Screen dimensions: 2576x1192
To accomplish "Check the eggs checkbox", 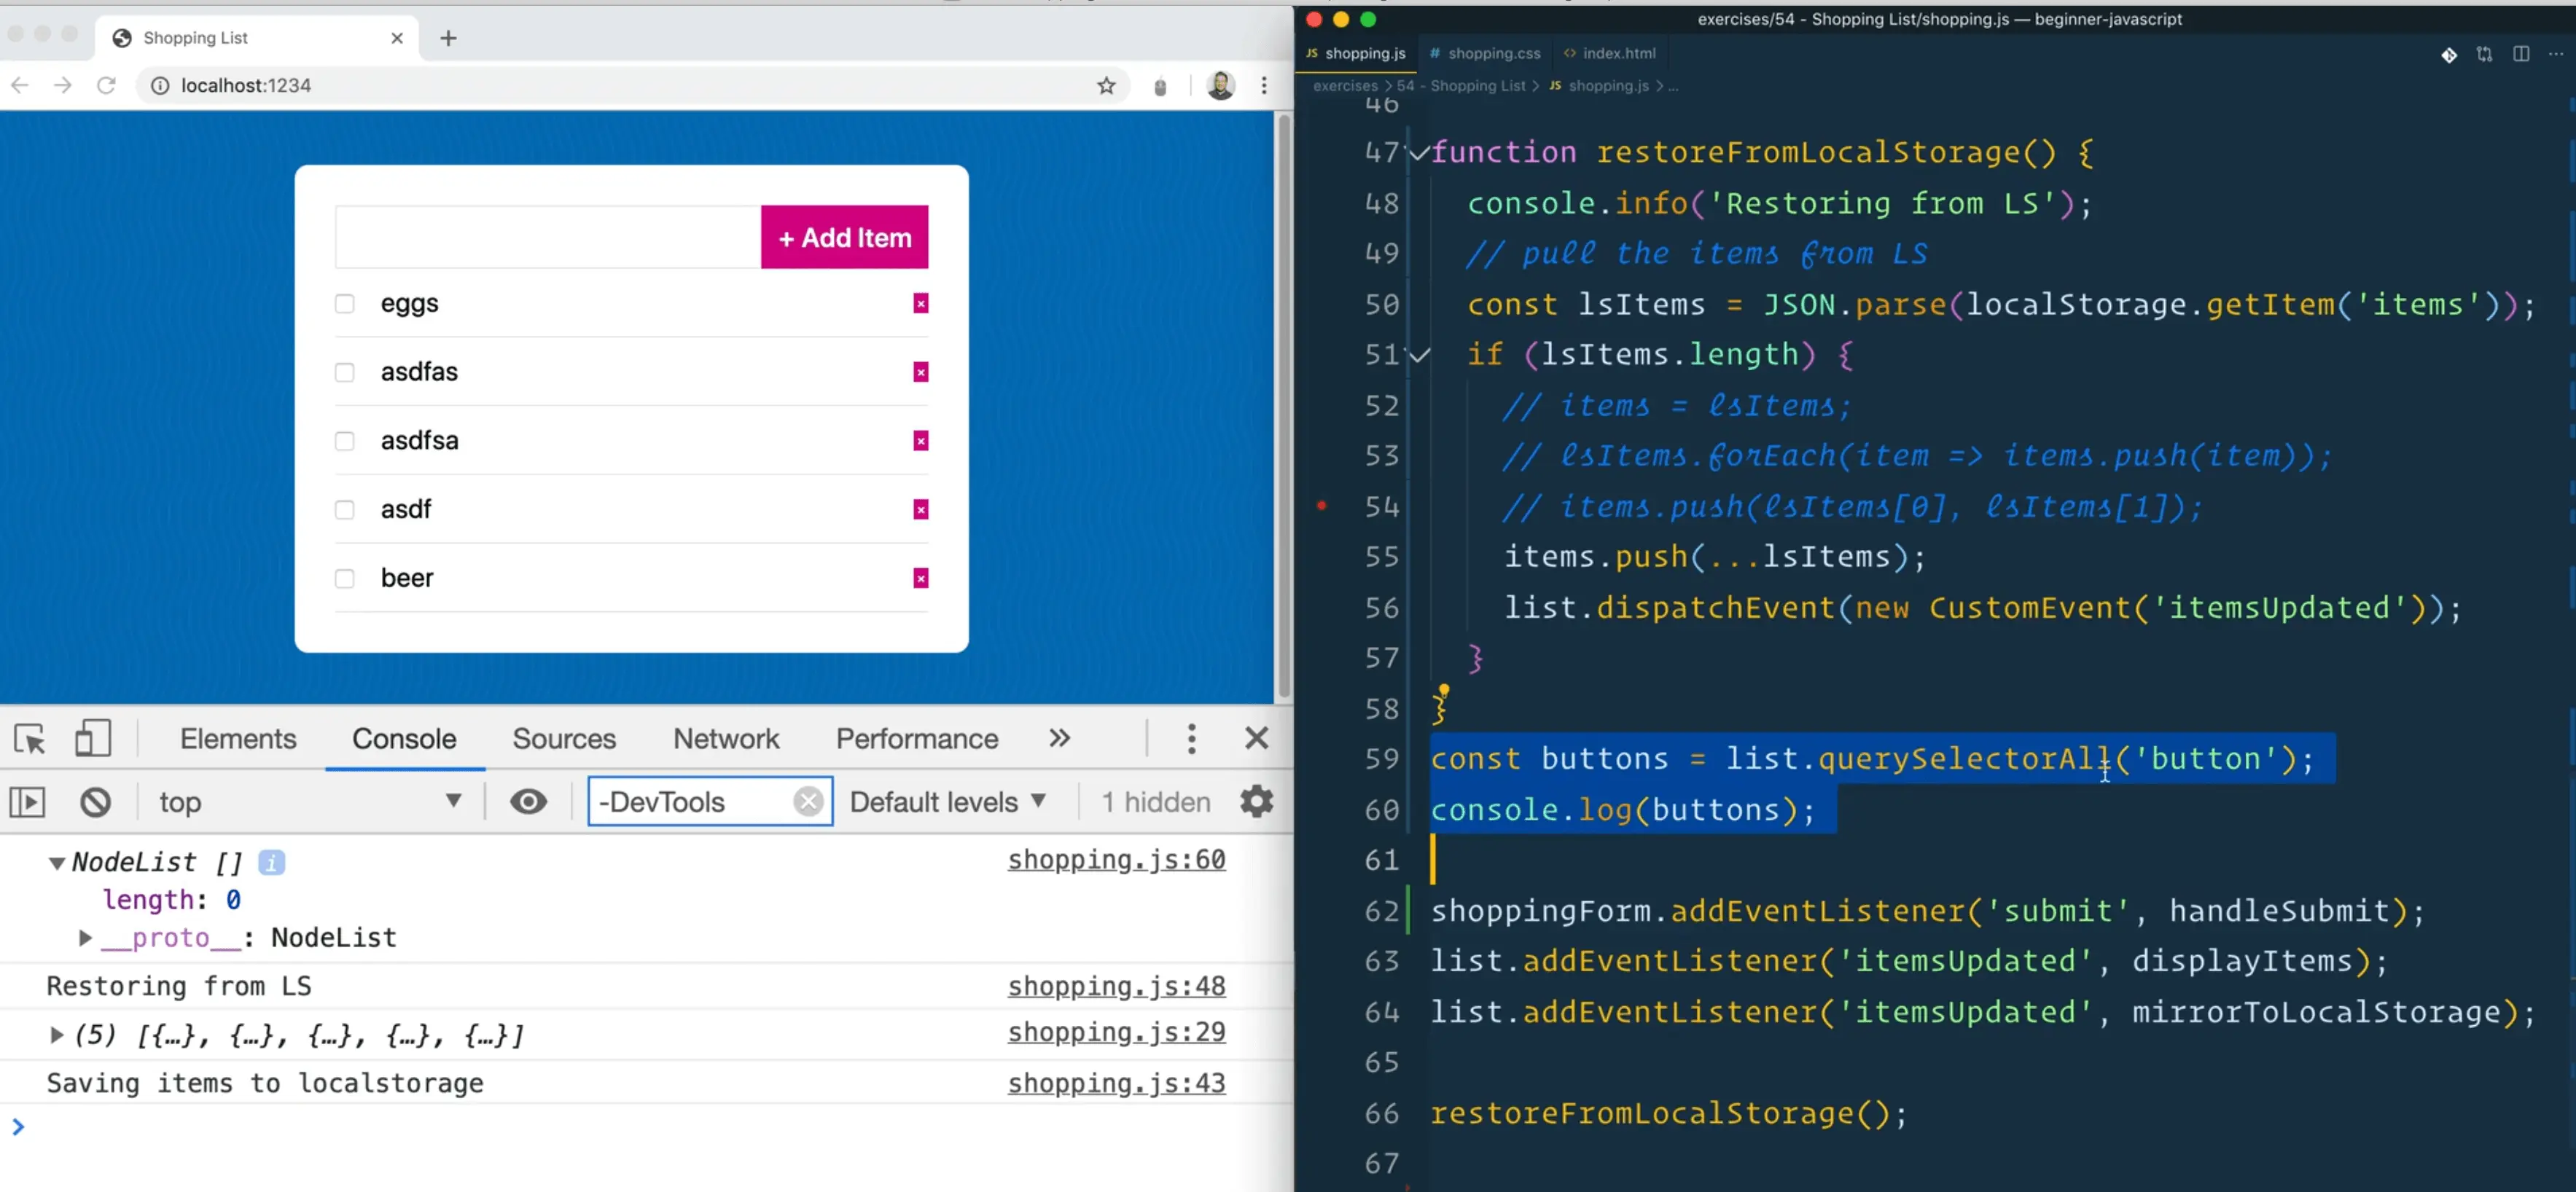I will (x=345, y=304).
